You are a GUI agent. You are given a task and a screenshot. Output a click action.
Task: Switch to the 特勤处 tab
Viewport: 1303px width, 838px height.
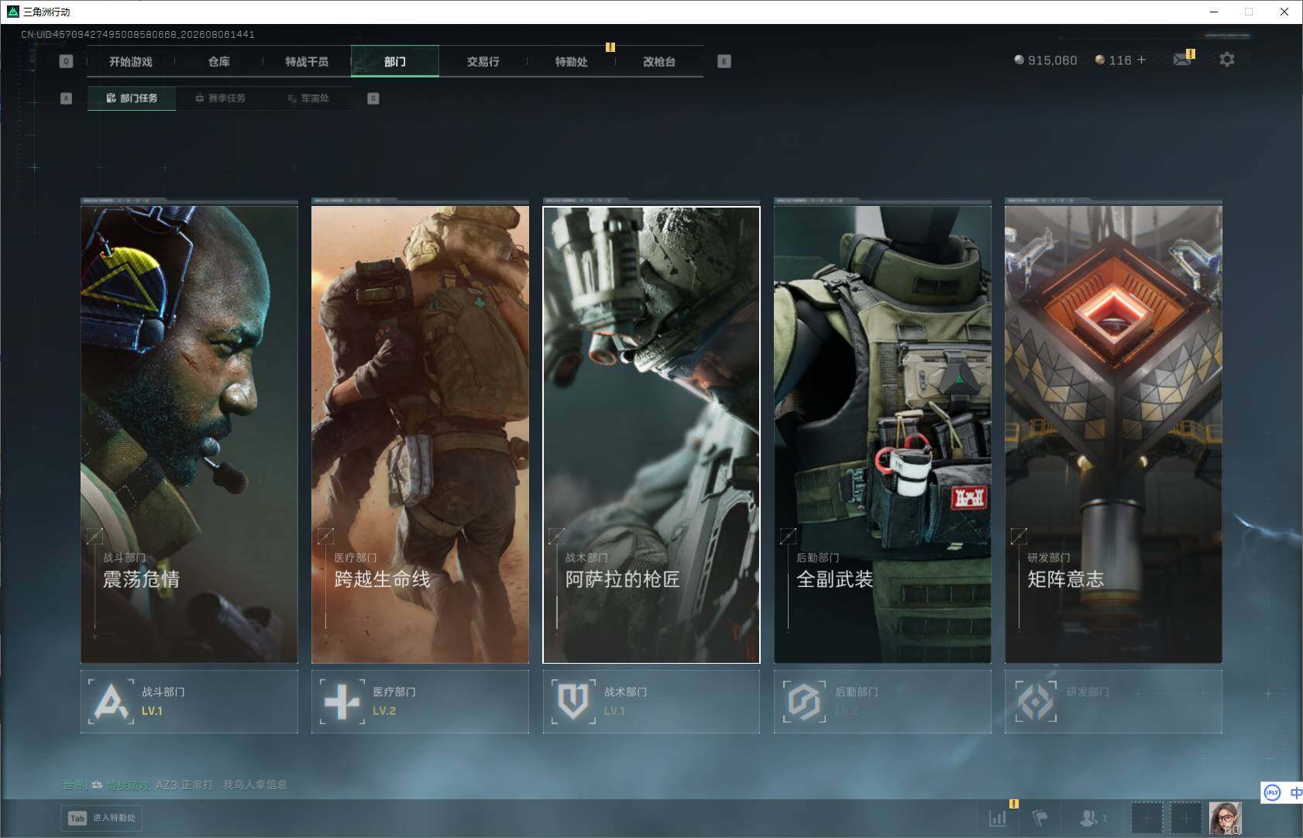(x=571, y=61)
